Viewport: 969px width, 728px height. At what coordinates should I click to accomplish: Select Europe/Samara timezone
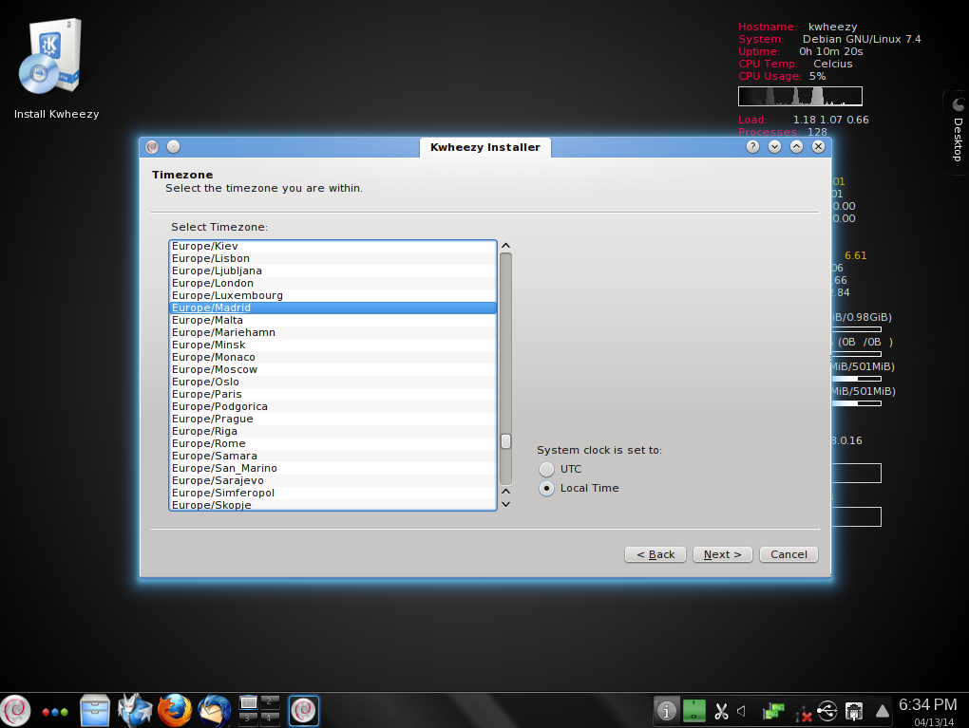tap(332, 456)
